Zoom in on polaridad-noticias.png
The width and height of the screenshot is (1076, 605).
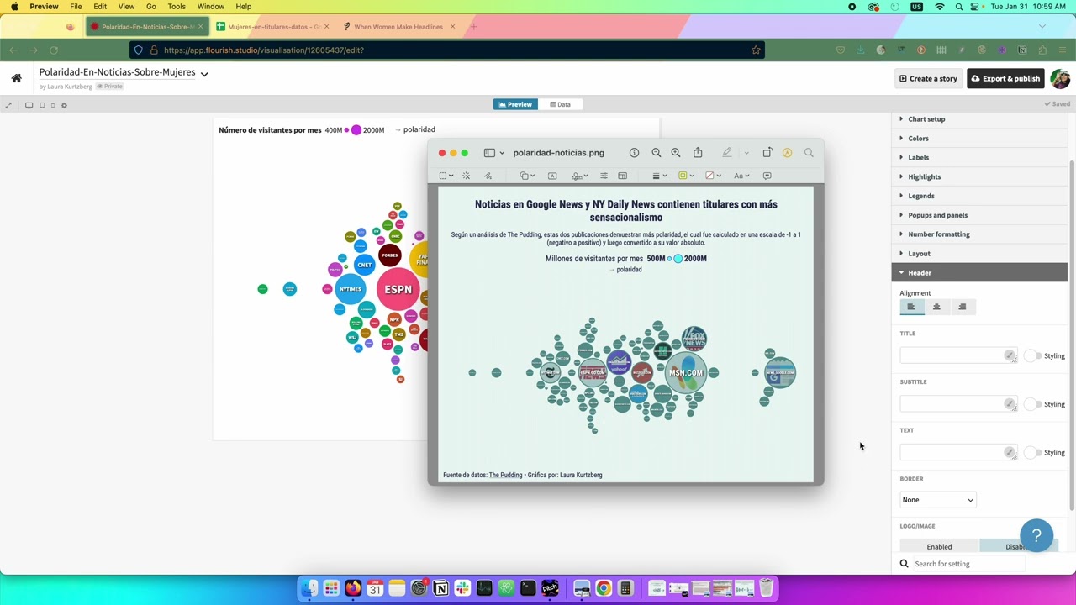676,153
